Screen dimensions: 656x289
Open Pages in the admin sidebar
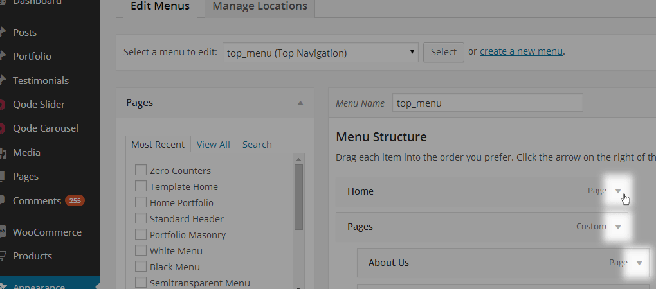pos(26,177)
